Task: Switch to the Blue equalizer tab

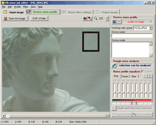Action: point(134,76)
